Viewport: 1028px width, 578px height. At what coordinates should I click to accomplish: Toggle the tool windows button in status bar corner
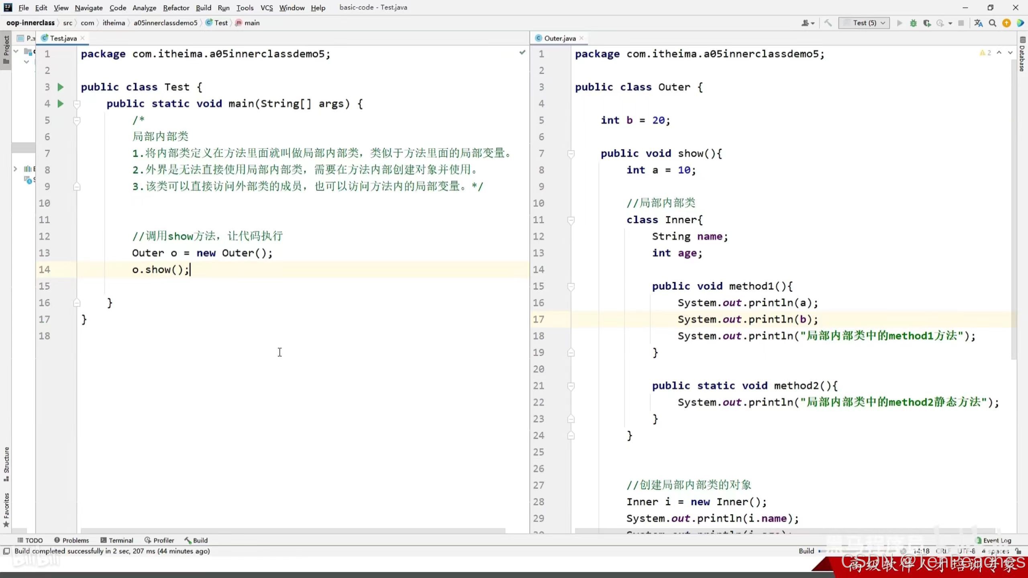[x=6, y=551]
